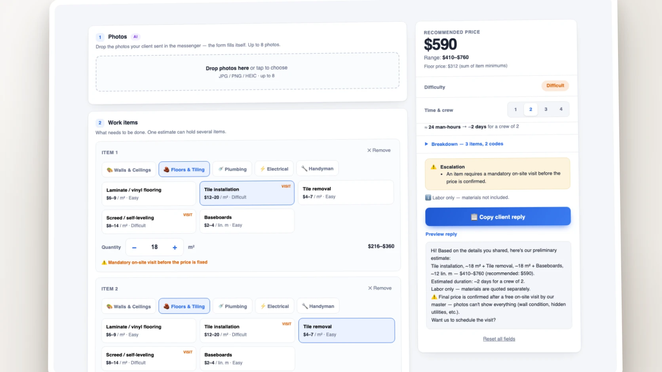
Task: Click the Copy client reply button
Action: [x=498, y=217]
